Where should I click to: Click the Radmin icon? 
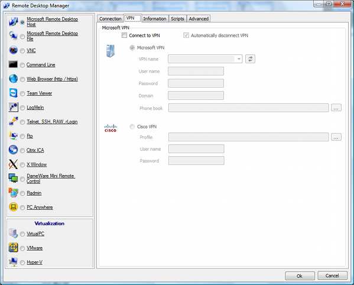pyautogui.click(x=14, y=193)
